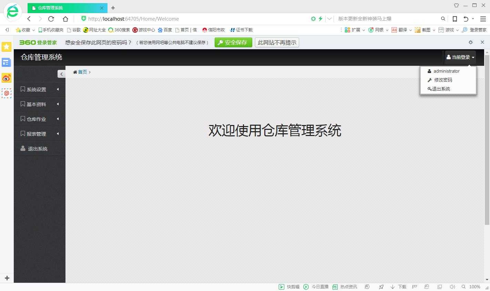Viewport: 490px width, 291px height.
Task: Open 登录管家 in the toolbar
Action: (x=474, y=30)
